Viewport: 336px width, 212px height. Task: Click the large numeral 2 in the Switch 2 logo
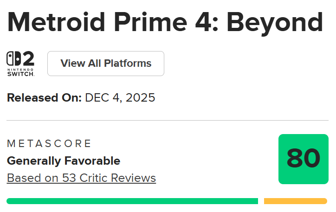coord(28,59)
